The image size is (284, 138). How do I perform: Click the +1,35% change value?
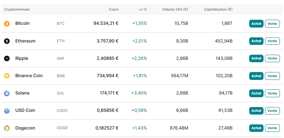click(140, 23)
